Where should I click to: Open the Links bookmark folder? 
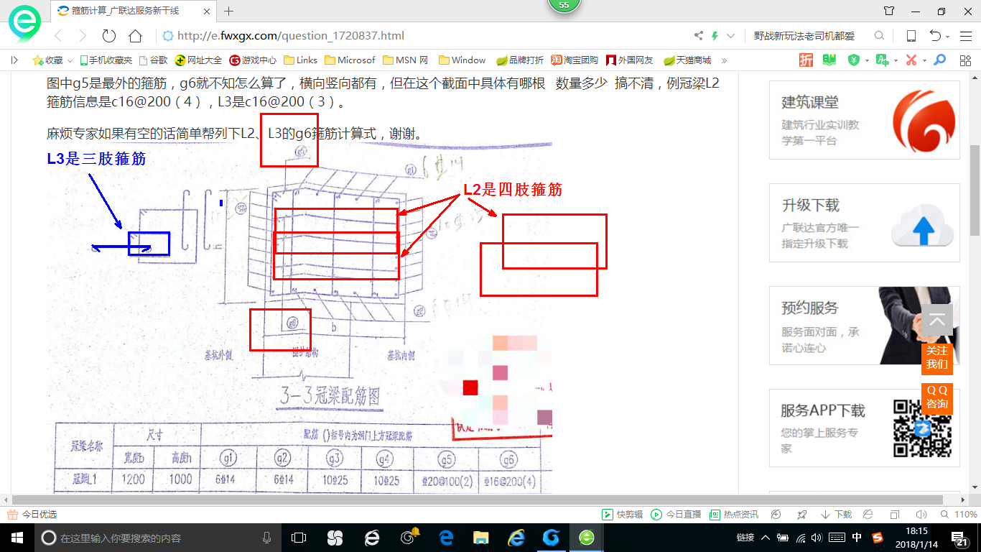(x=301, y=60)
